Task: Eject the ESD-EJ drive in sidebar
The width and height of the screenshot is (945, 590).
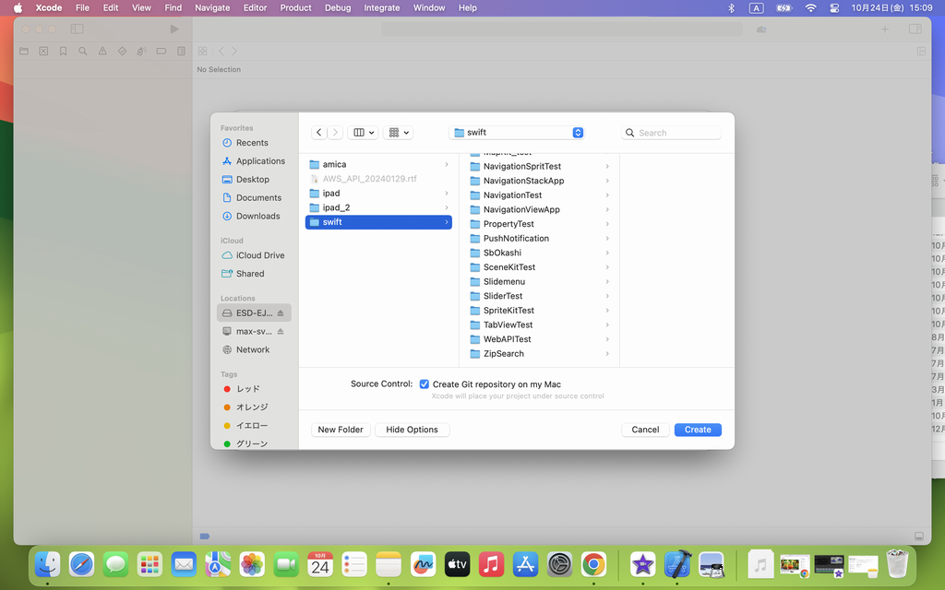Action: [x=281, y=313]
